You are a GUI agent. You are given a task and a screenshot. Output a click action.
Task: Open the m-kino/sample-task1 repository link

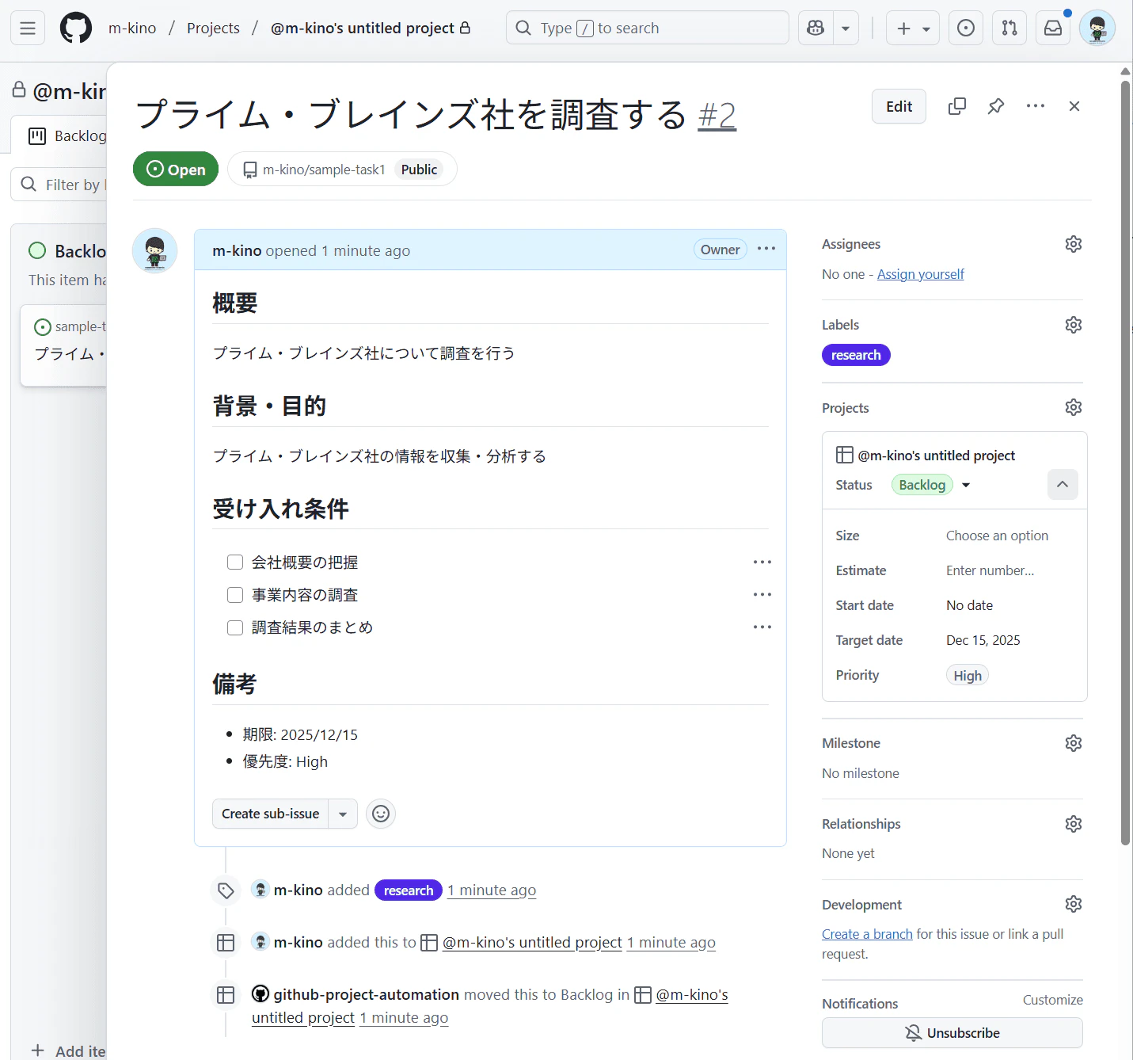tap(324, 170)
